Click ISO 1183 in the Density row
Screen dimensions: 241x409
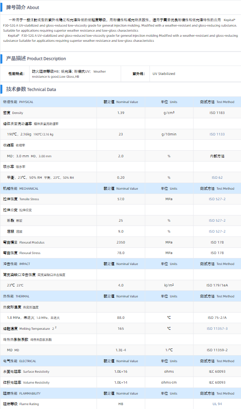pyautogui.click(x=217, y=113)
